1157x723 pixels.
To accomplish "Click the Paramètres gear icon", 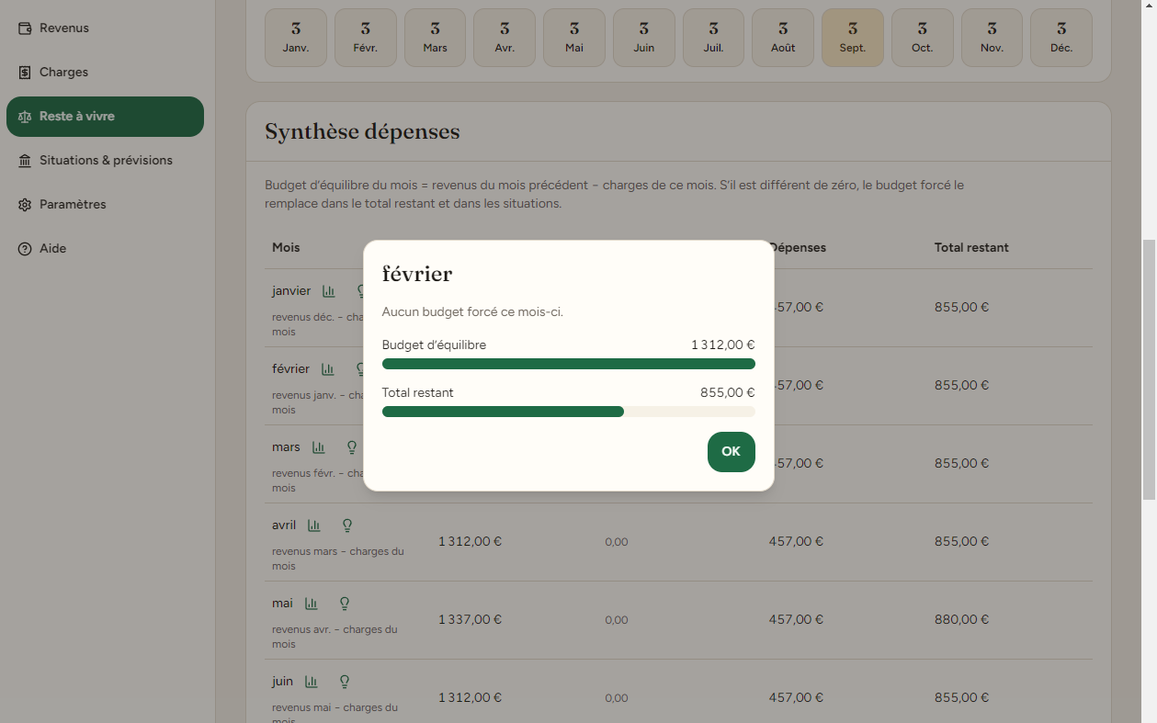I will click(25, 205).
